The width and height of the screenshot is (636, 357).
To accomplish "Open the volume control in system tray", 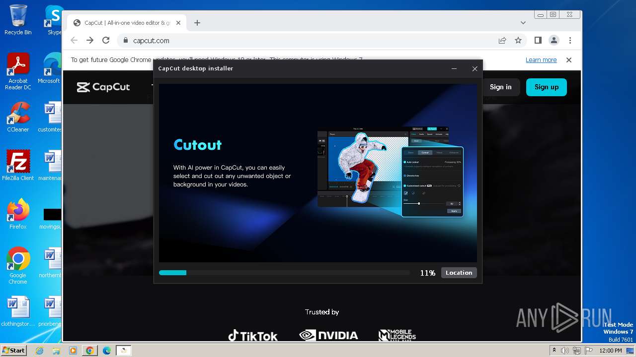I will point(565,351).
